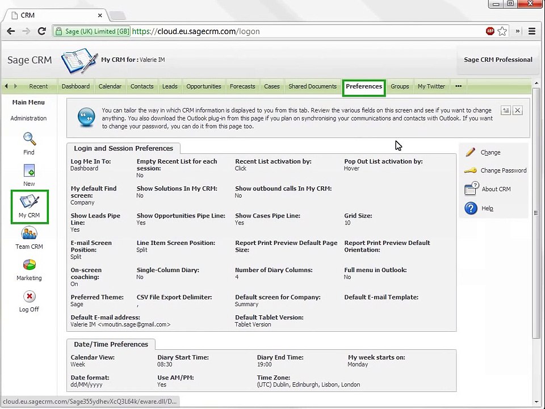Click the notebook logo in header

(79, 61)
